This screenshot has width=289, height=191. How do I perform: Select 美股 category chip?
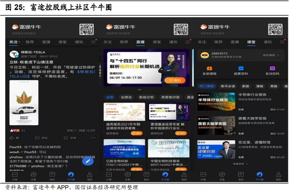[x=274, y=86]
